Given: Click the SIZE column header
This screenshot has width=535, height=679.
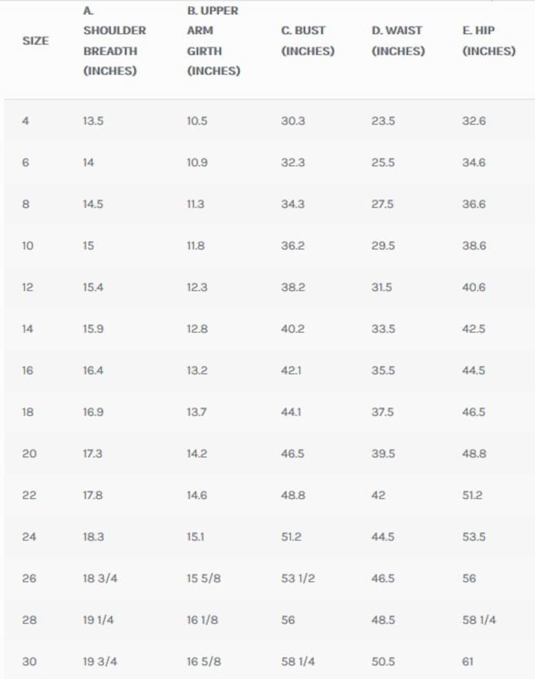Looking at the screenshot, I should point(36,40).
